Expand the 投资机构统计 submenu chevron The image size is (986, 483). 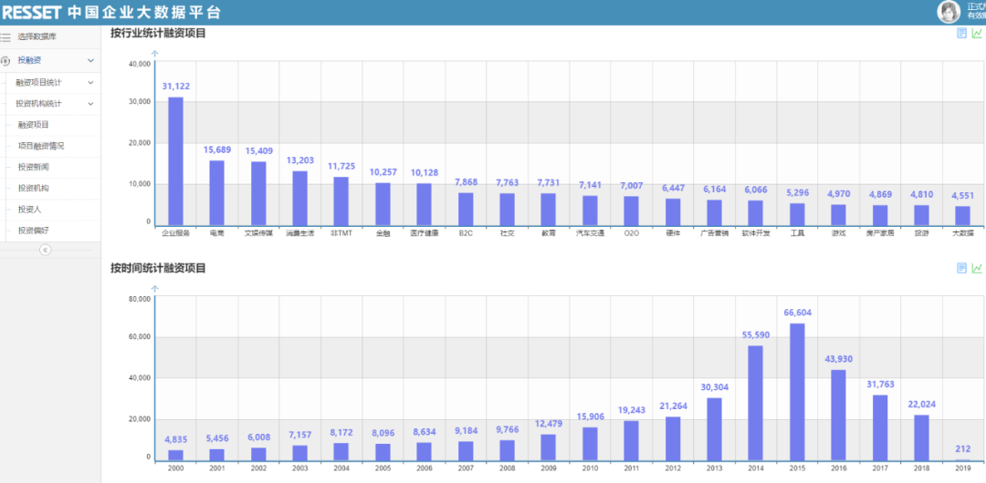point(90,104)
